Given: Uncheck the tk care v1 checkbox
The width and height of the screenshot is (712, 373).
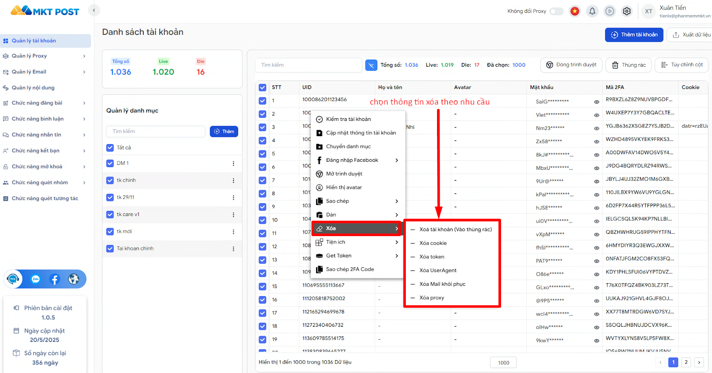Looking at the screenshot, I should click(110, 214).
